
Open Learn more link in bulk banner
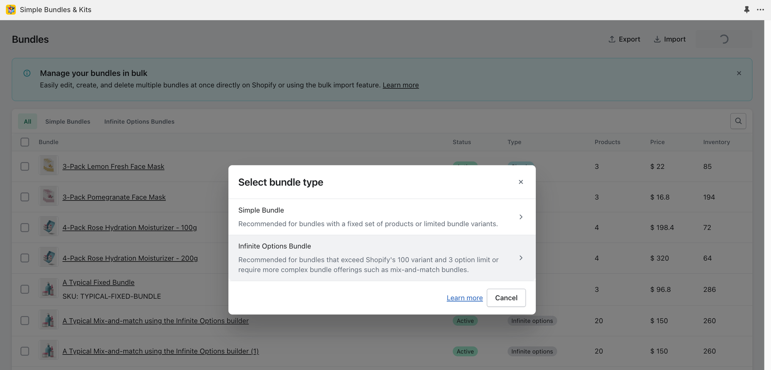[x=401, y=85]
